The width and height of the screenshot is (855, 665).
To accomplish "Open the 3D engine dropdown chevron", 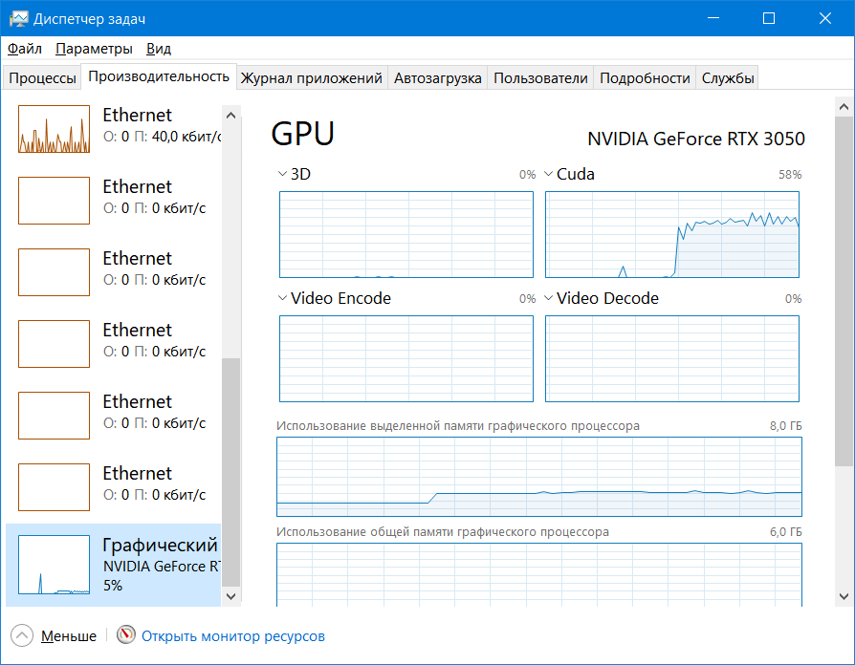I will (x=282, y=174).
